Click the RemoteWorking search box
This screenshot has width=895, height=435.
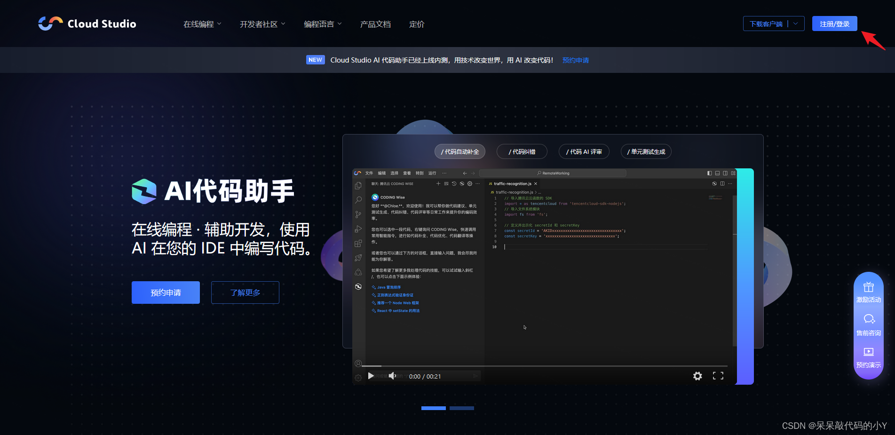click(x=553, y=173)
